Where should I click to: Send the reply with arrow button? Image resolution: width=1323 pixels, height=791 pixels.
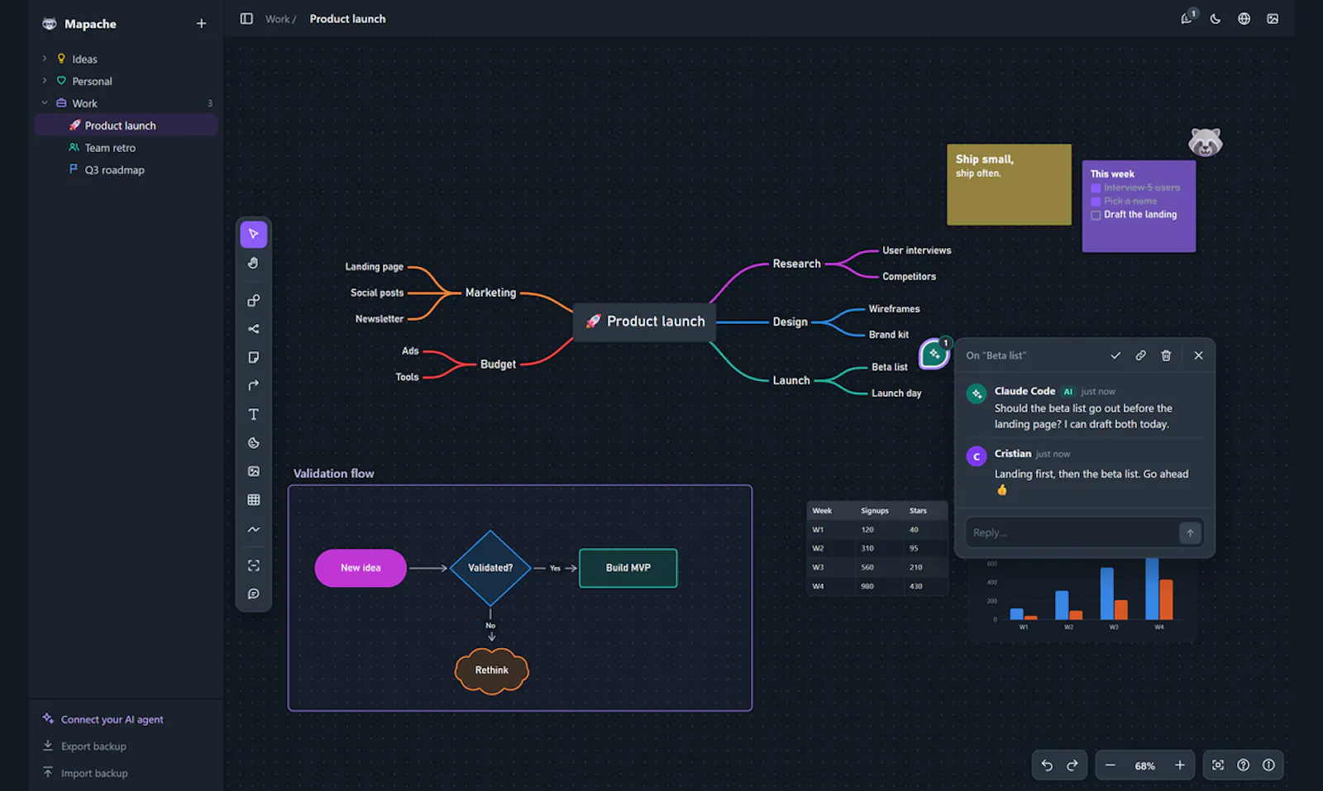1190,533
